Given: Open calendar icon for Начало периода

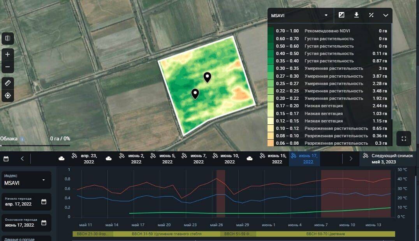Looking at the screenshot, I should pos(44,202).
